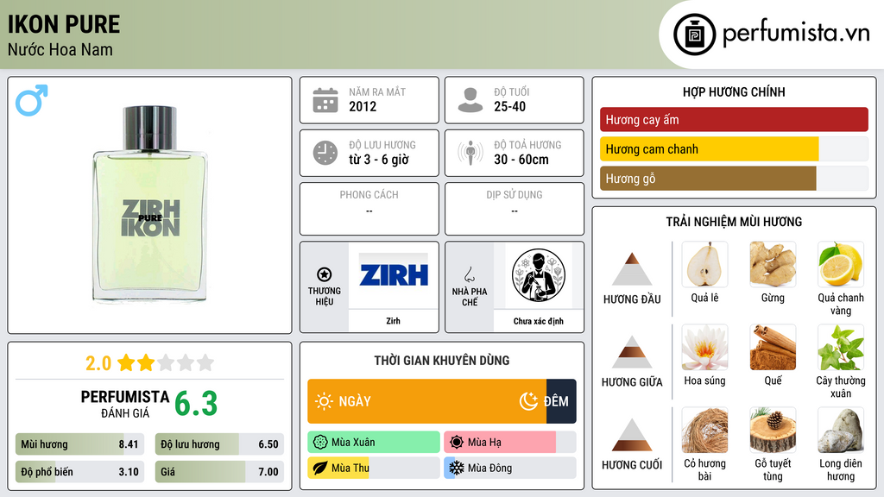Screen dimensions: 884x497
Task: Click the launch year value 2012
Action: pos(363,106)
